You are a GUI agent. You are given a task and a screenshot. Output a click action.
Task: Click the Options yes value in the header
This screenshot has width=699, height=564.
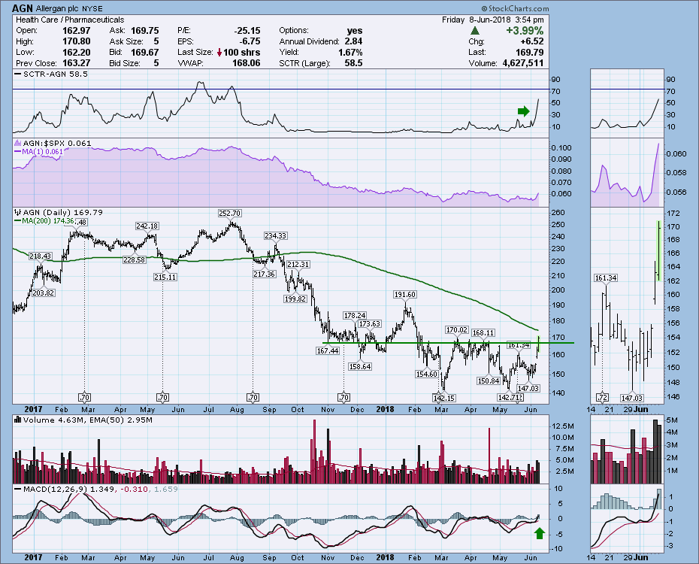(354, 29)
